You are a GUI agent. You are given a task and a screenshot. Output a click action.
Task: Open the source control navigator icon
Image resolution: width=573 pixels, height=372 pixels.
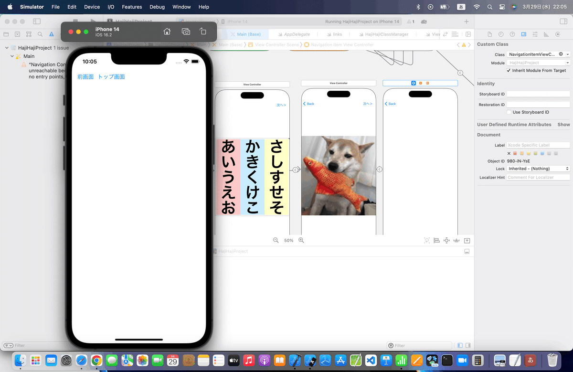[x=17, y=34]
